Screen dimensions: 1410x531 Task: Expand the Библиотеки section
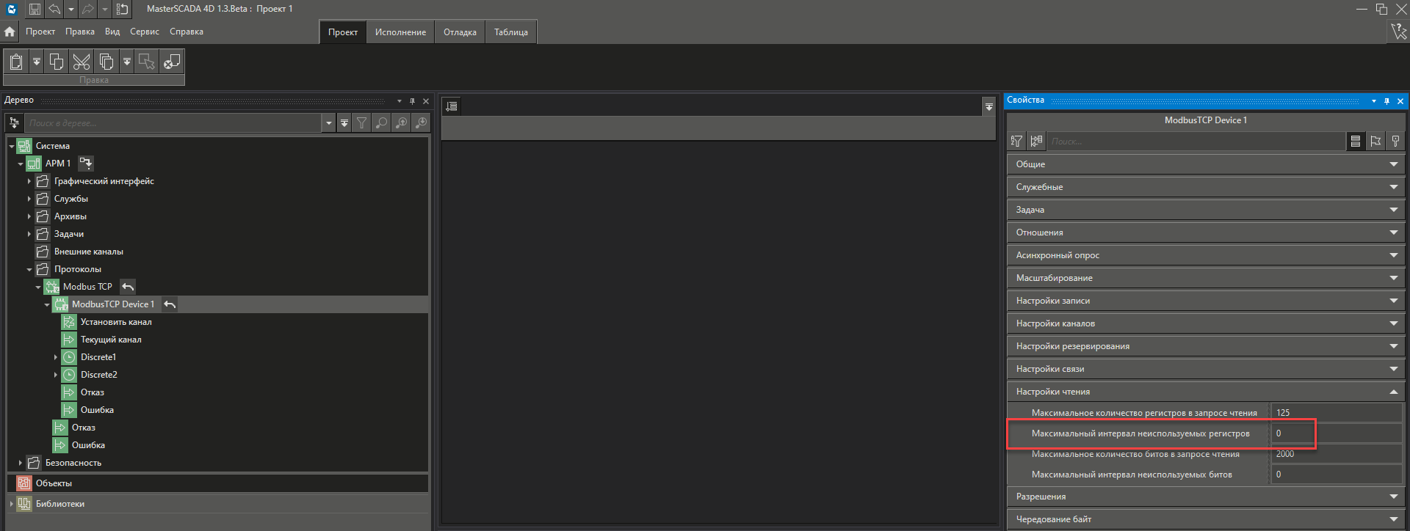12,504
